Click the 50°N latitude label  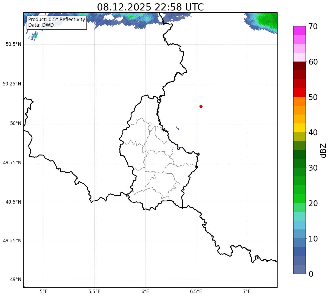click(x=16, y=123)
